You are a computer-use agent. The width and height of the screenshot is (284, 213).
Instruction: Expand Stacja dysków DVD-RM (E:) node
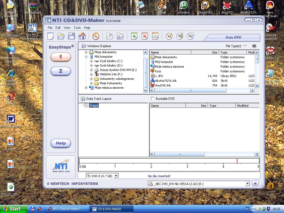click(91, 70)
